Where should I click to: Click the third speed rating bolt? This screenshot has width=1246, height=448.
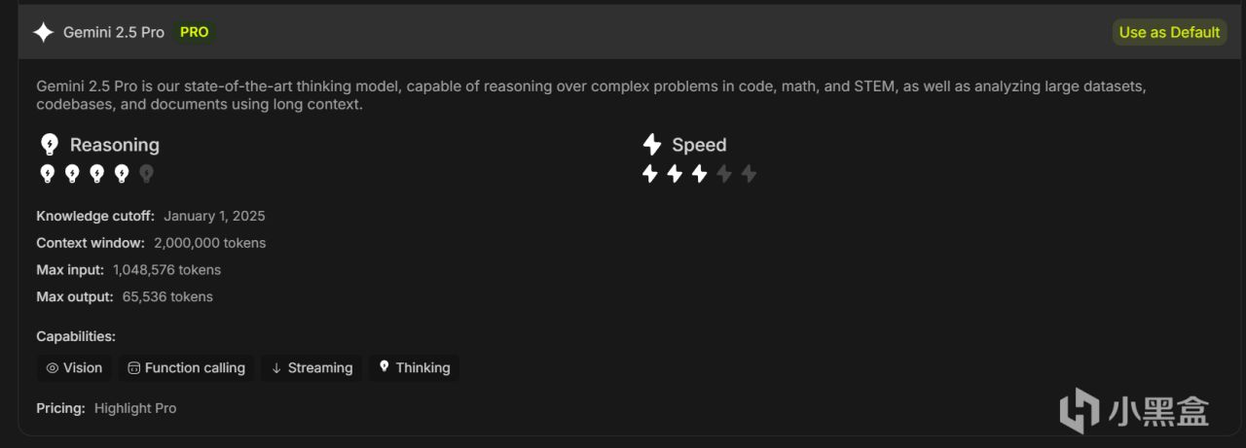[x=699, y=174]
